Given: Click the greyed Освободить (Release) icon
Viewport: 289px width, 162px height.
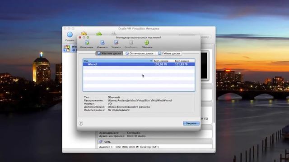Looking at the screenshot, I should (131, 43).
